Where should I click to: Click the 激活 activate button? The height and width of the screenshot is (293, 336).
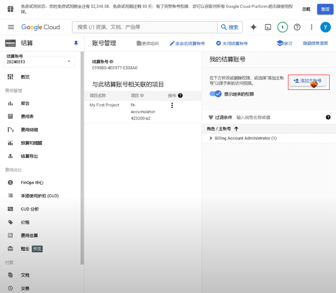pyautogui.click(x=325, y=9)
